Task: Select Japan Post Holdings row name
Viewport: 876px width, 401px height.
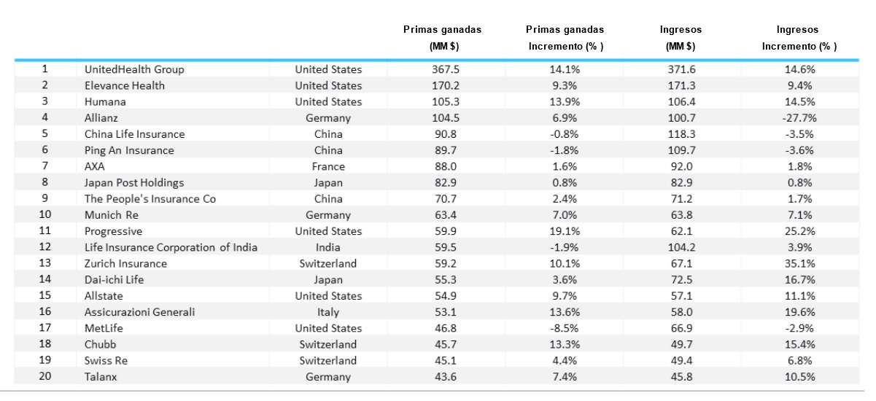Action: click(x=134, y=182)
